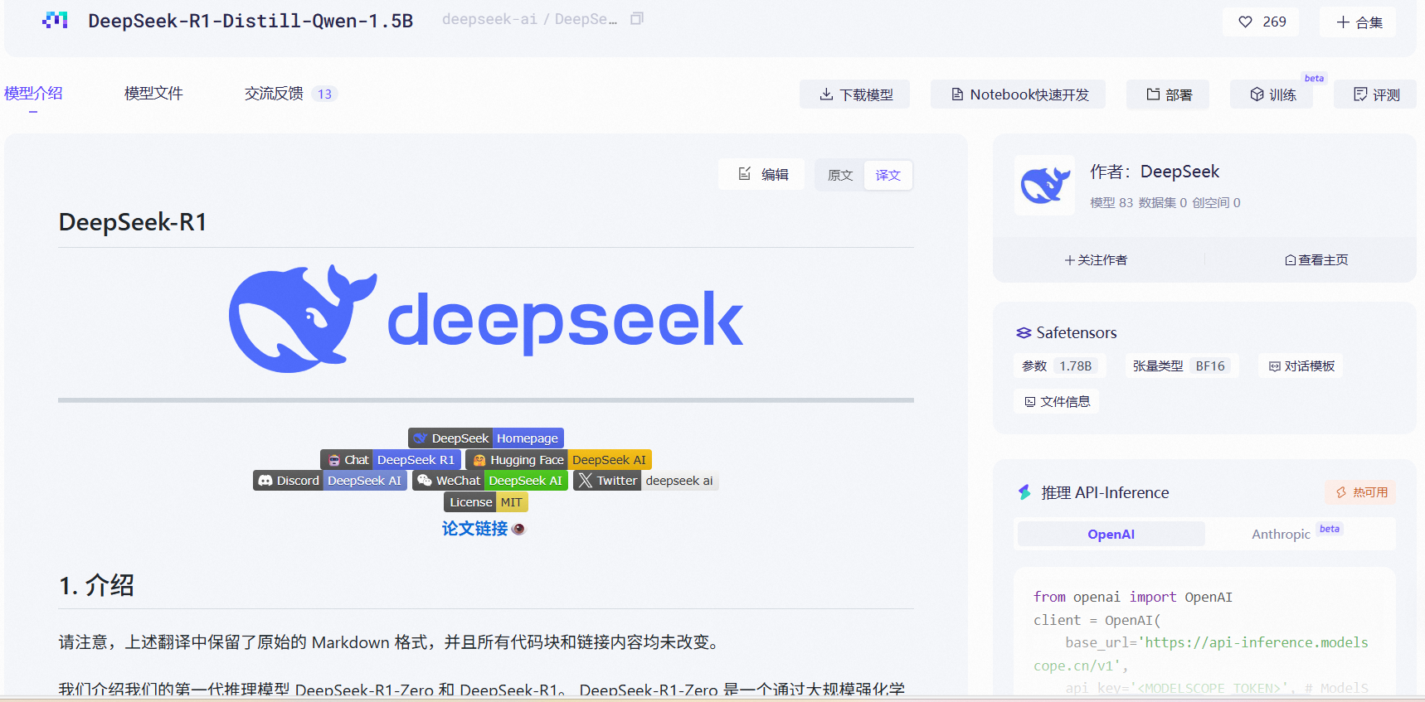This screenshot has width=1425, height=702.
Task: Click the Safetensors icon
Action: point(1024,332)
